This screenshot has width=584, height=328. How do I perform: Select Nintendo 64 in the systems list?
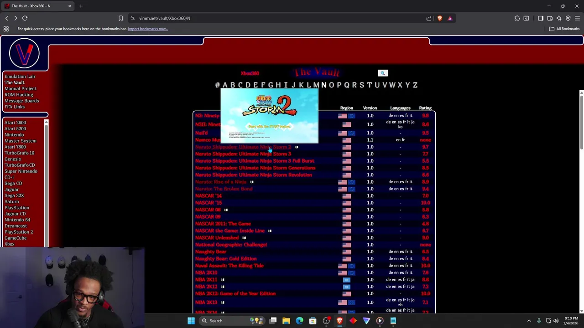pos(17,220)
